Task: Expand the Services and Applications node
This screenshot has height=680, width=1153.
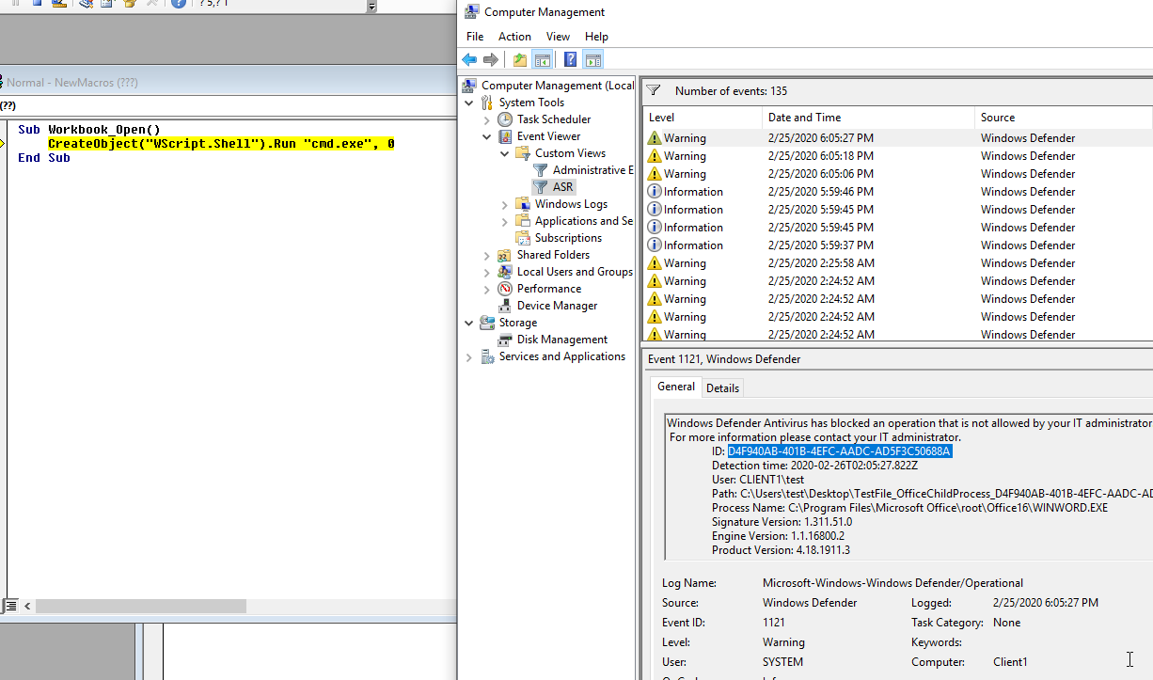Action: (469, 356)
